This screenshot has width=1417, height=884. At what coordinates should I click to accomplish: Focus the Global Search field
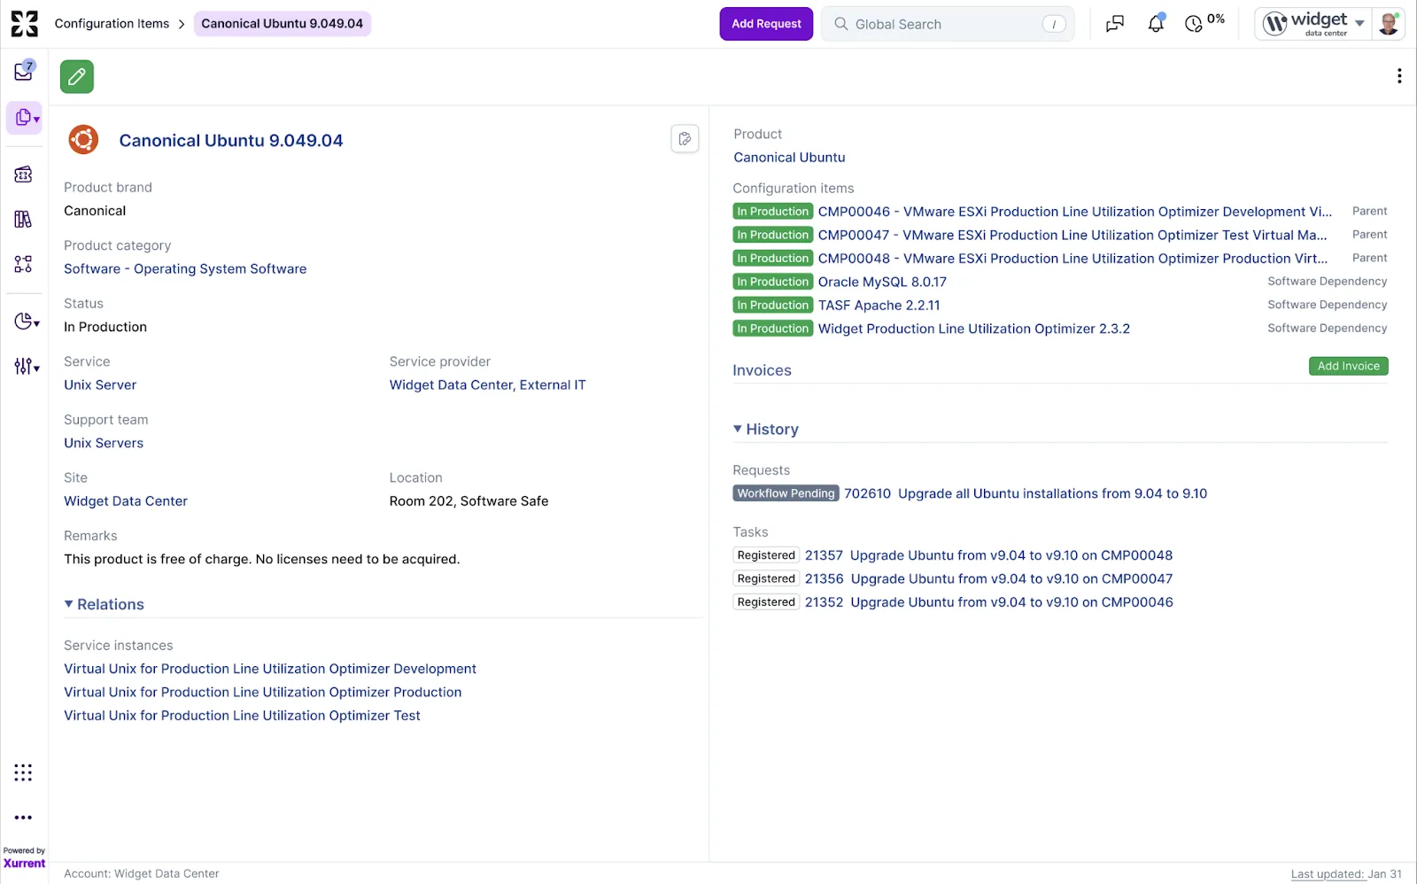(x=948, y=24)
